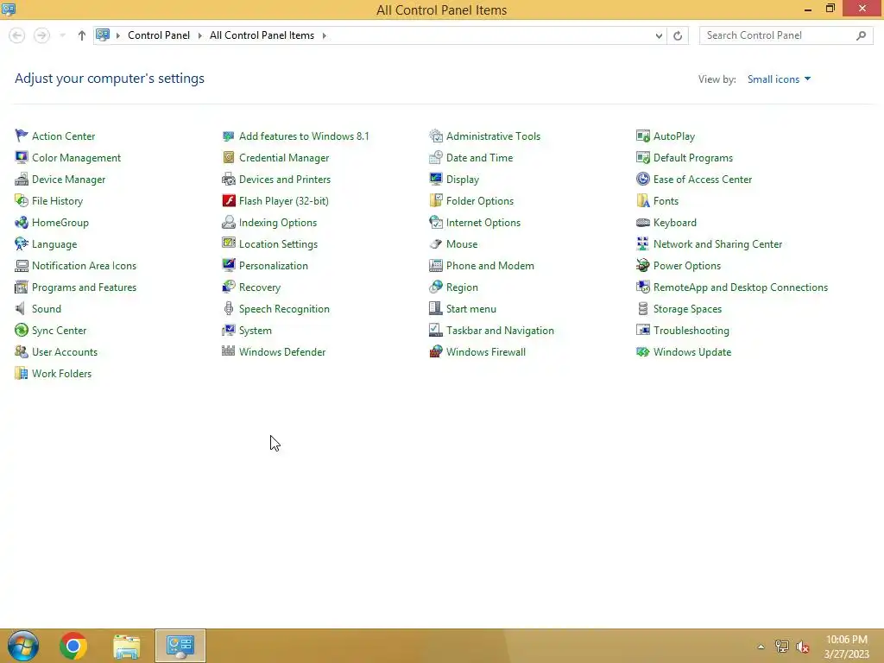Image resolution: width=884 pixels, height=663 pixels.
Task: Open the User Accounts icon
Action: [x=22, y=352]
